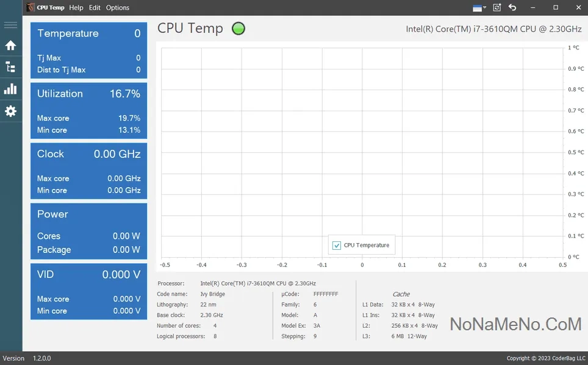Open the Options menu

[x=118, y=8]
